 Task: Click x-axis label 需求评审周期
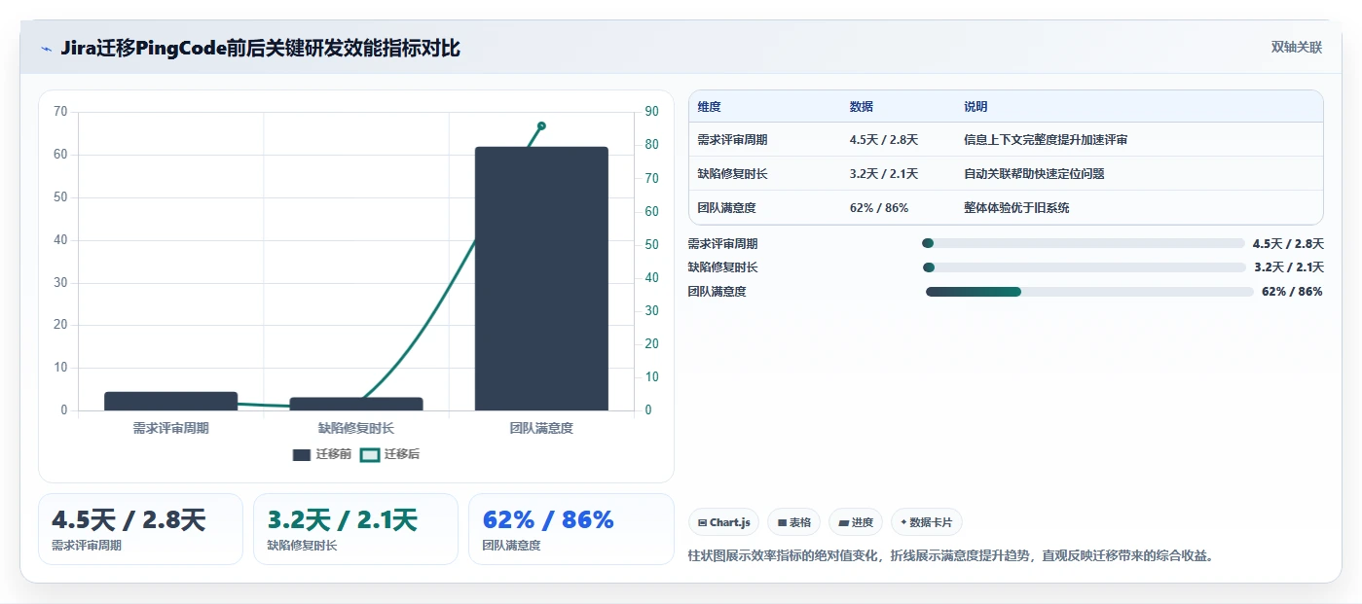coord(171,428)
